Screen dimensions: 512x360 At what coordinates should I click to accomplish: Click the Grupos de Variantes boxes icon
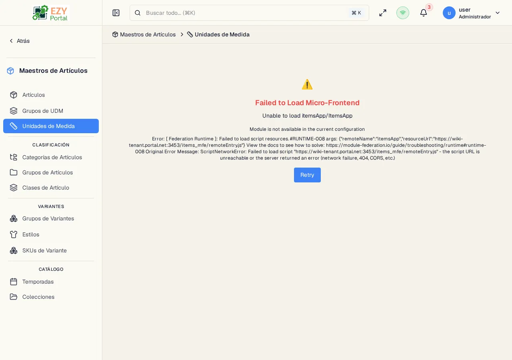tap(14, 218)
